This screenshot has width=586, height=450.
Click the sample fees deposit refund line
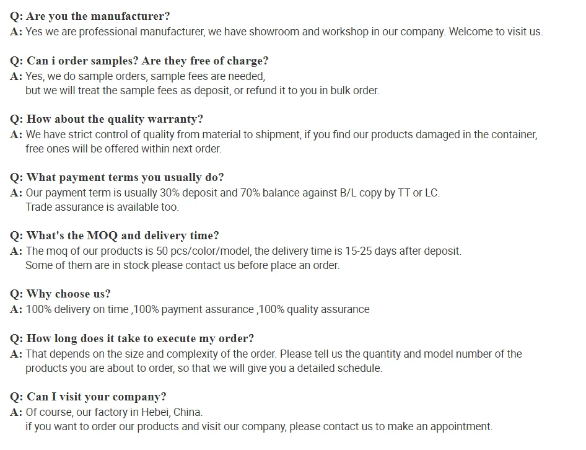[x=202, y=90]
